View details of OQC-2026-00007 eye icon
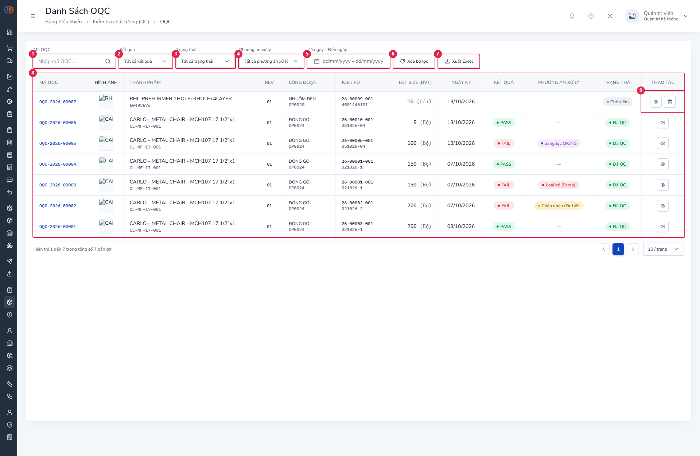Viewport: 700px width, 456px height. (x=656, y=102)
